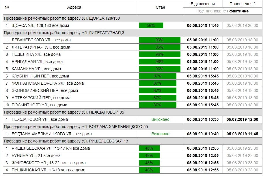Click the 87% progress bar for КЛУБНИЧНЫЙ ПЕР.
263x176 pixels.
click(x=157, y=76)
